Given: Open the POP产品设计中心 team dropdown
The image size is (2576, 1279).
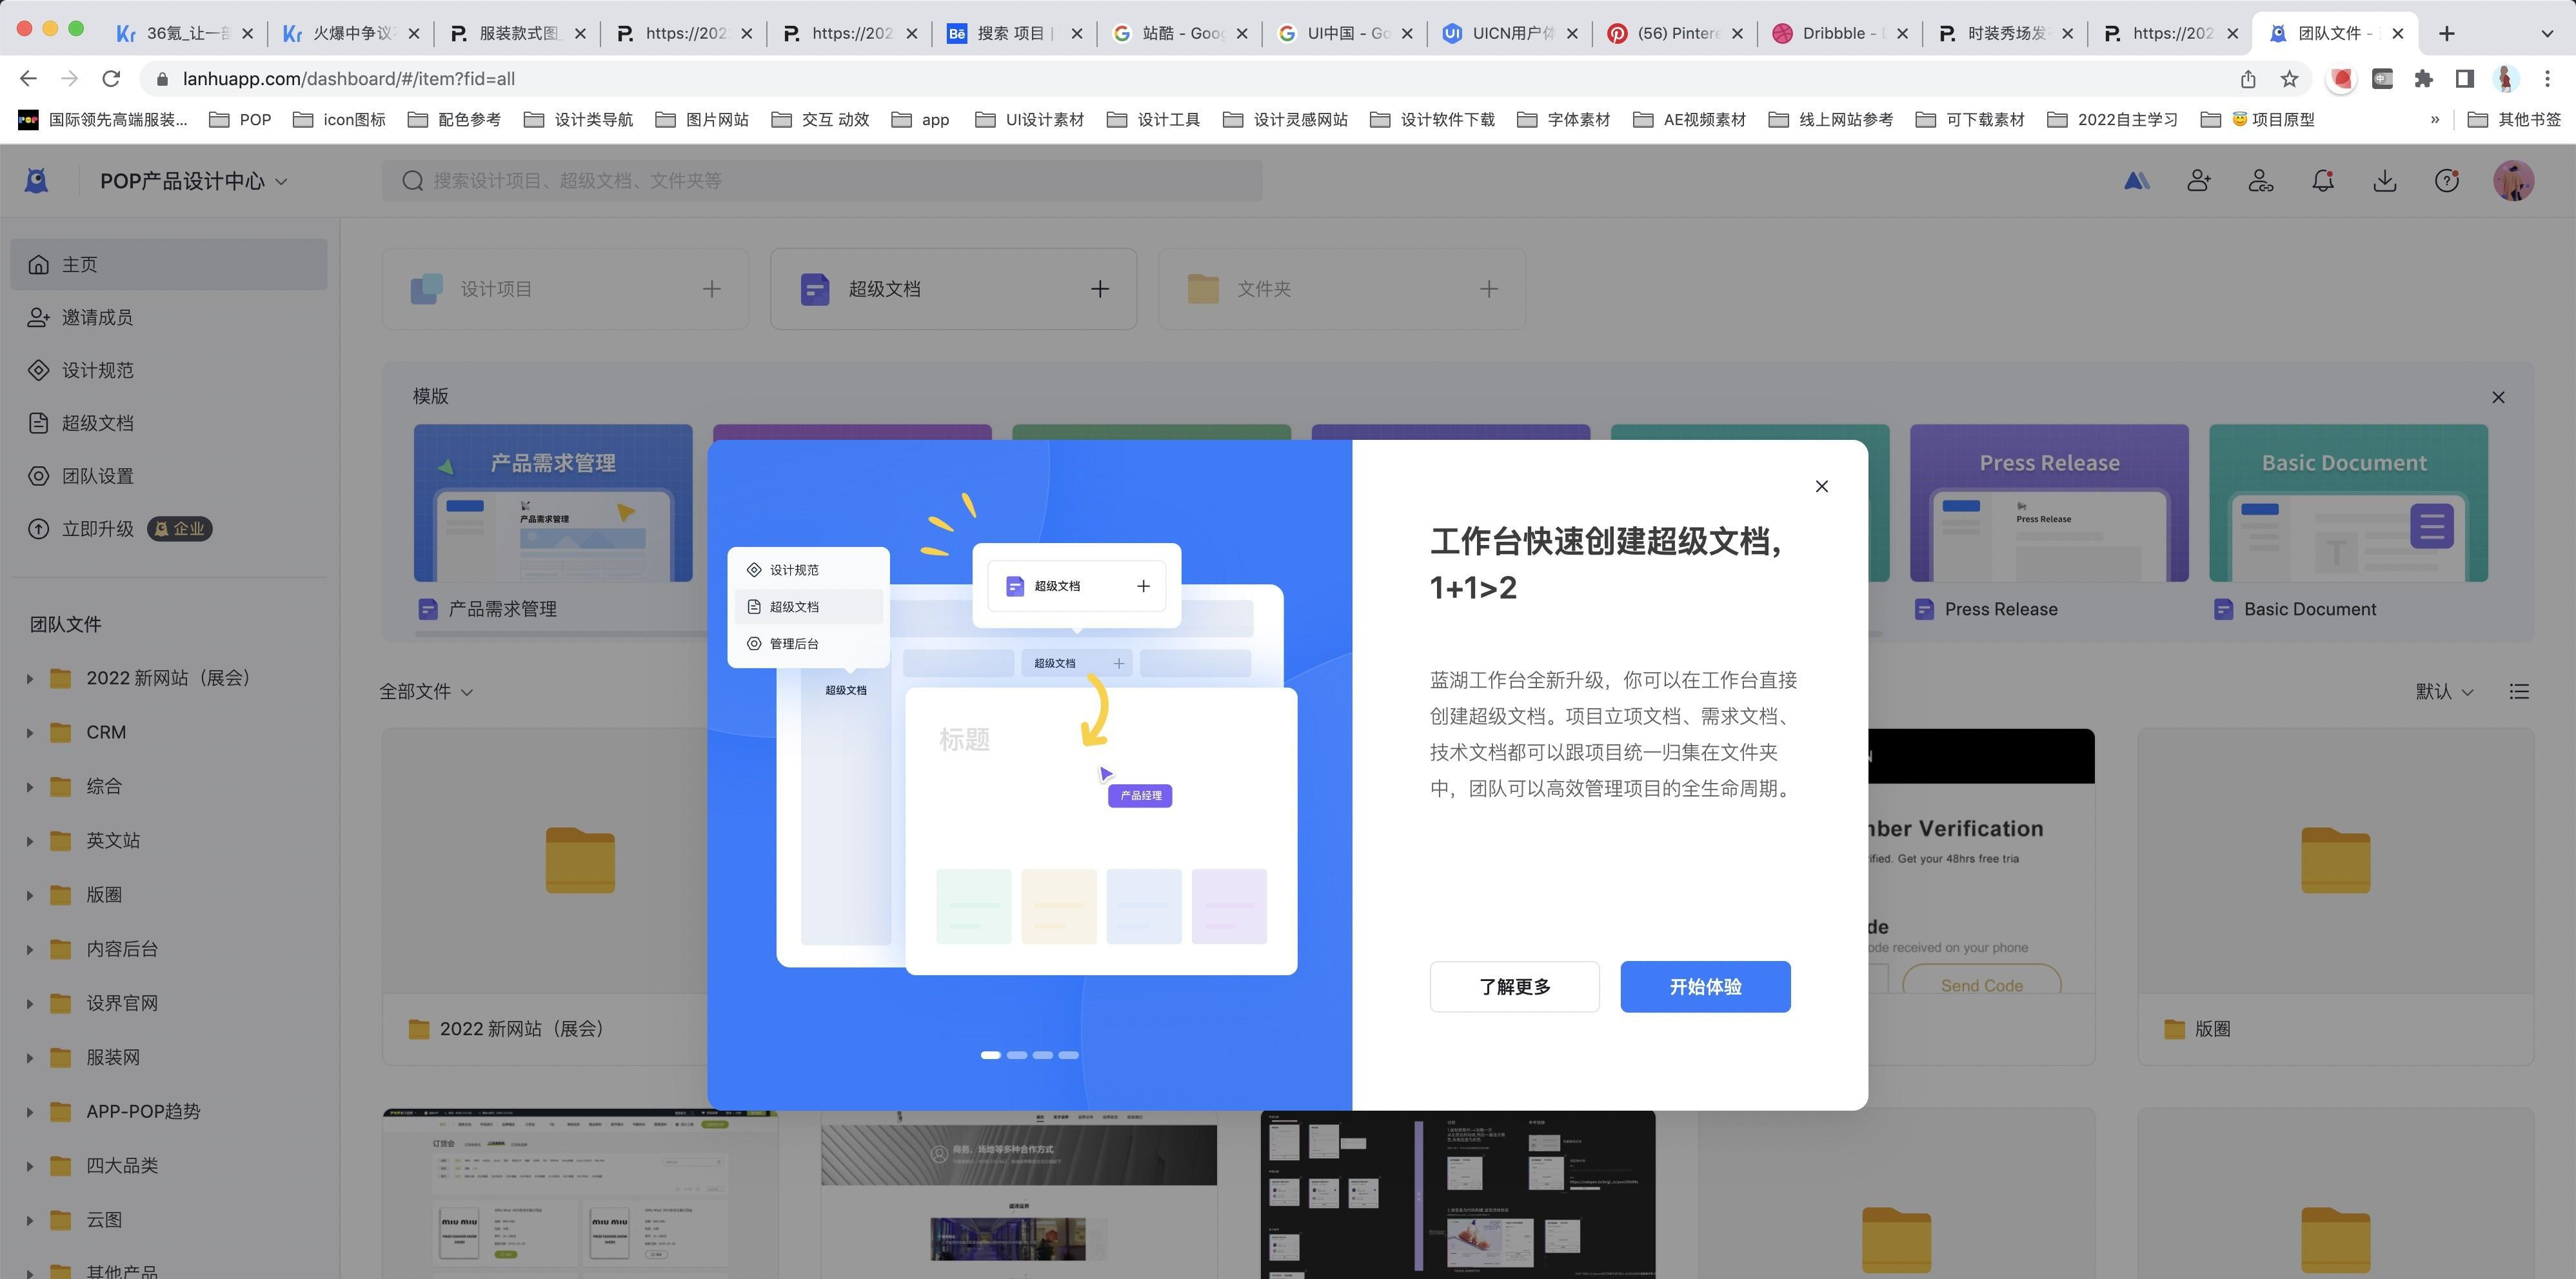Looking at the screenshot, I should point(194,181).
